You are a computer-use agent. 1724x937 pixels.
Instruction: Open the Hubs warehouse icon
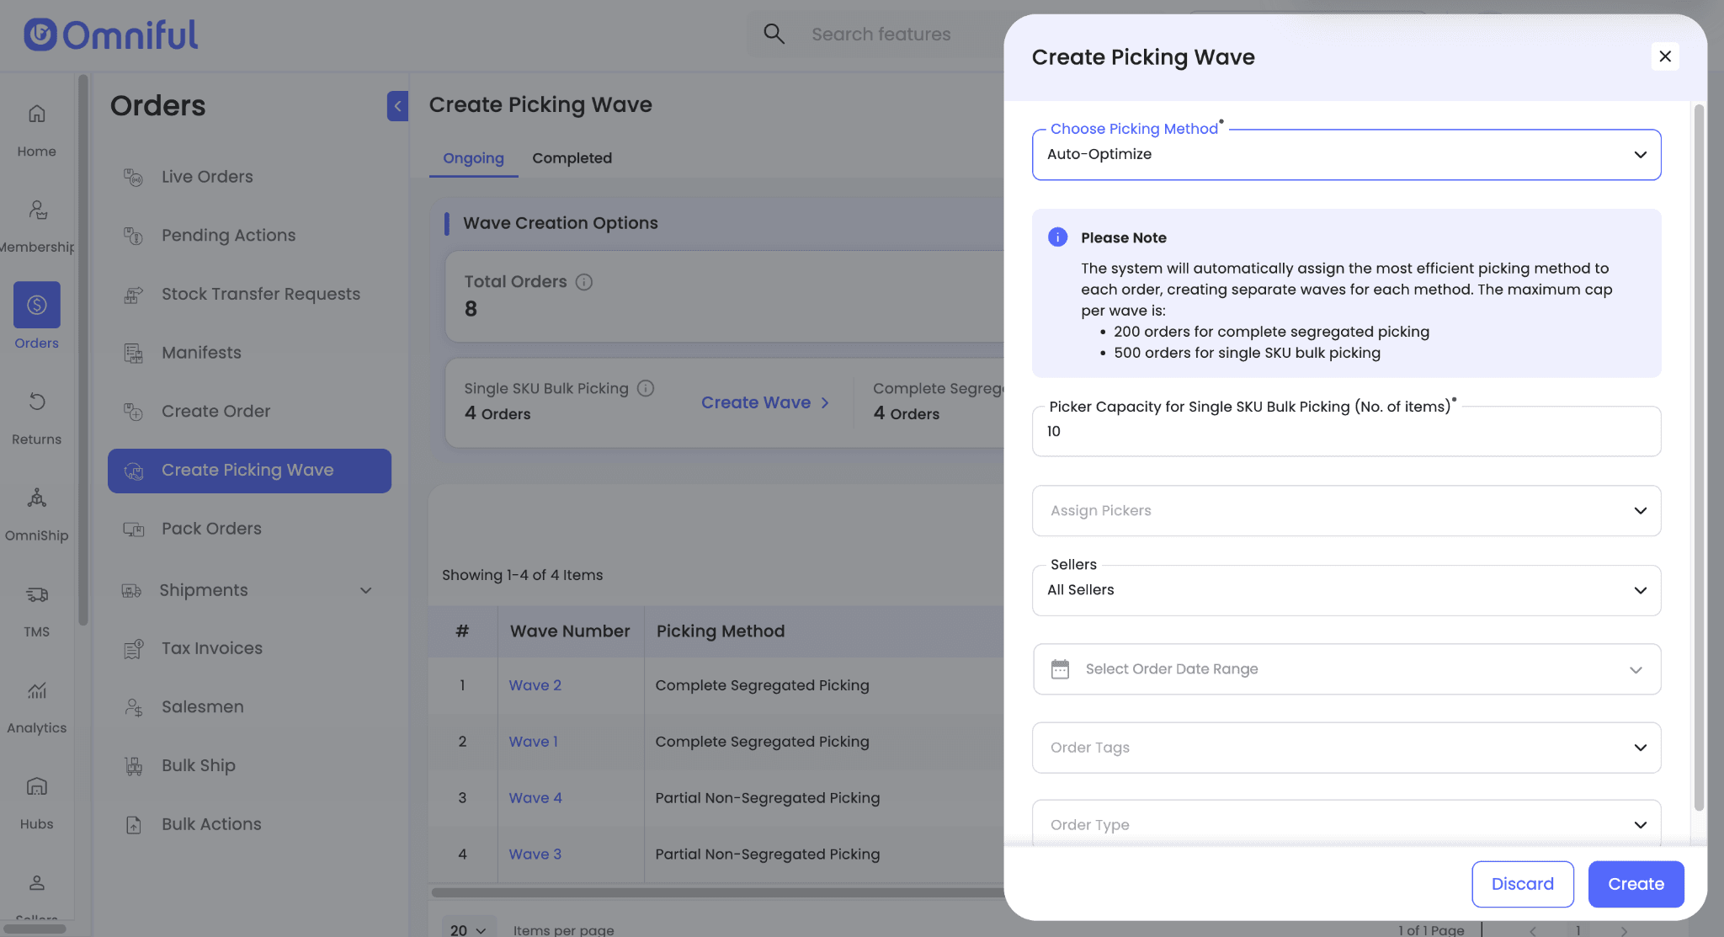(x=36, y=786)
